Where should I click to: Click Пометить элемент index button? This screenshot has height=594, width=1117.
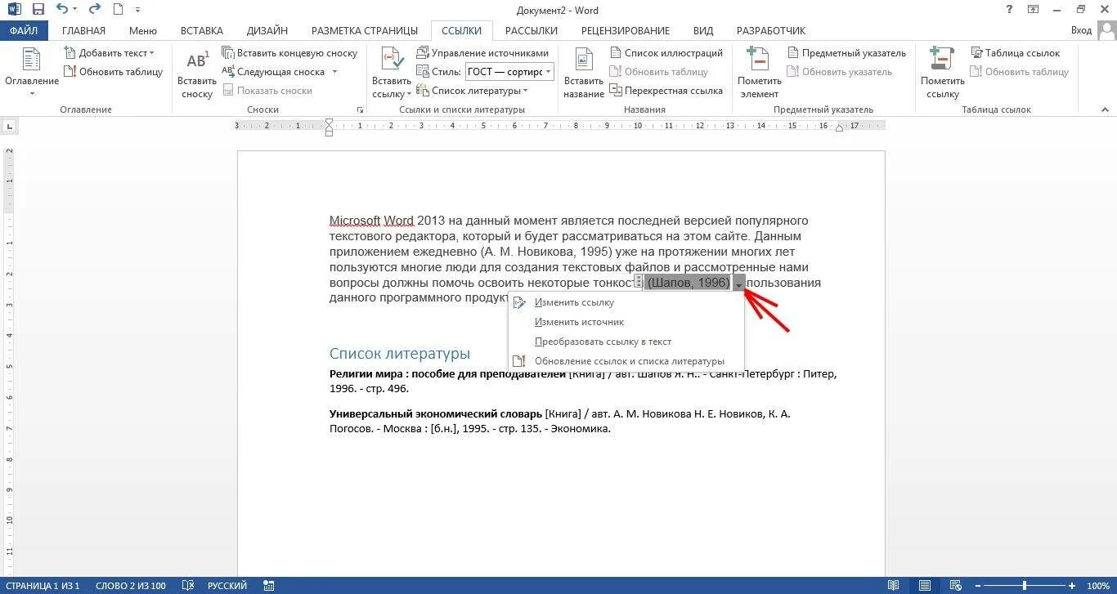pos(759,72)
